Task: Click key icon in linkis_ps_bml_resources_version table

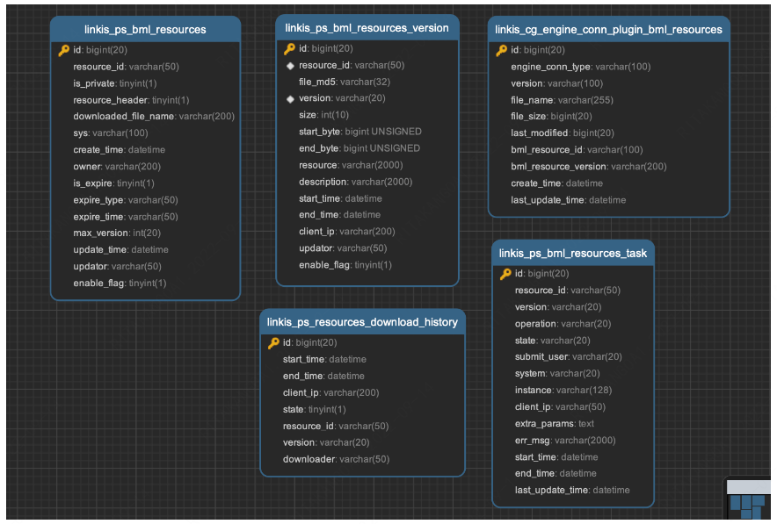Action: click(289, 48)
